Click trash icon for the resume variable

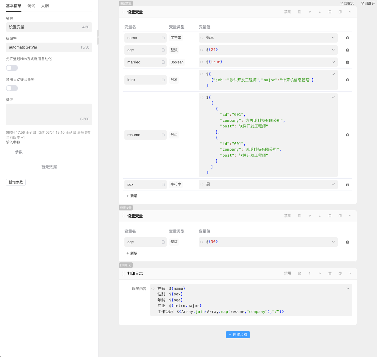coord(347,135)
